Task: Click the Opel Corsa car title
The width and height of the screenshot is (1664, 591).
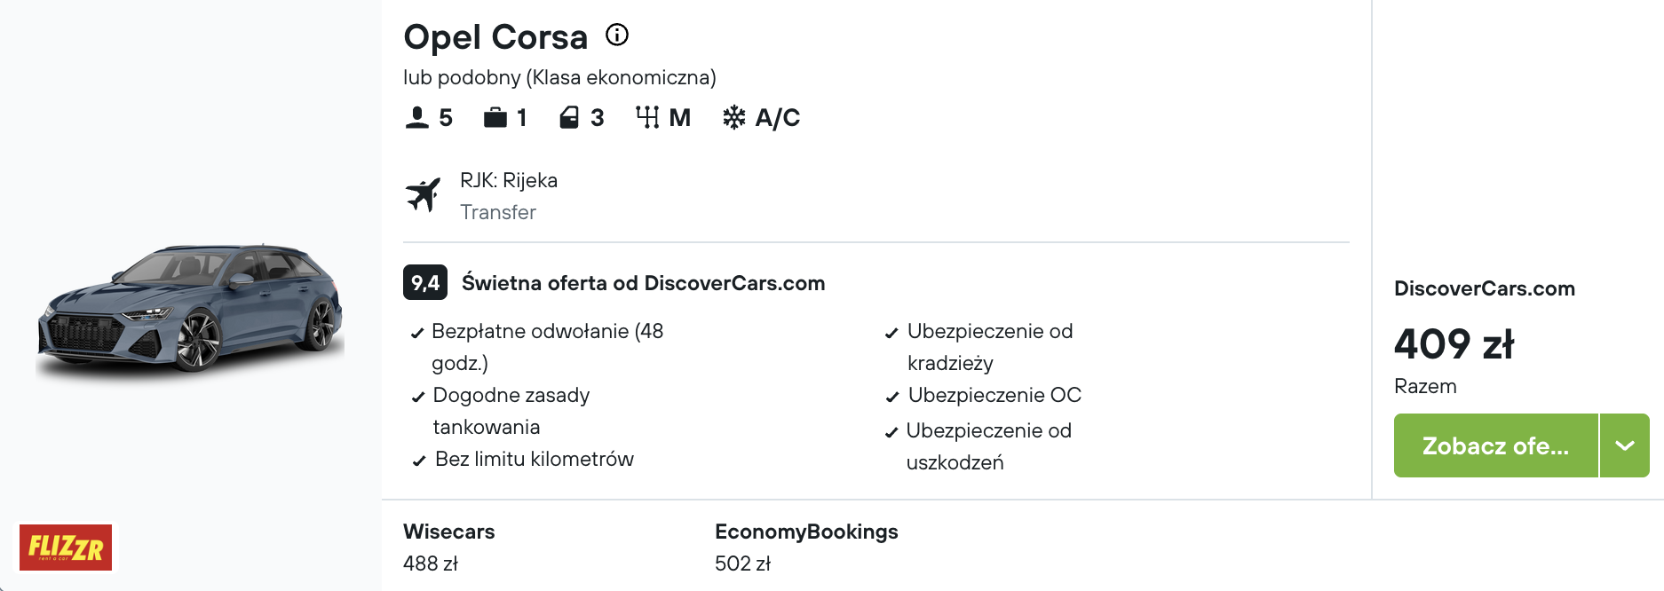Action: [x=495, y=37]
